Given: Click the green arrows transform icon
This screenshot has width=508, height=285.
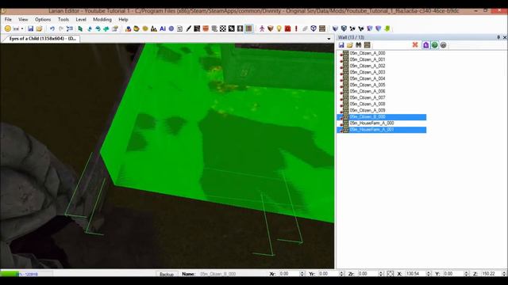Looking at the screenshot, I should point(106,28).
